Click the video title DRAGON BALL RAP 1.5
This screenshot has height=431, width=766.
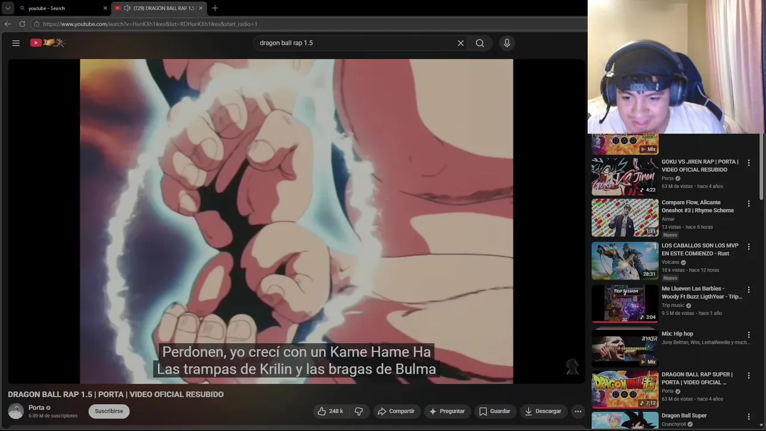click(x=115, y=394)
